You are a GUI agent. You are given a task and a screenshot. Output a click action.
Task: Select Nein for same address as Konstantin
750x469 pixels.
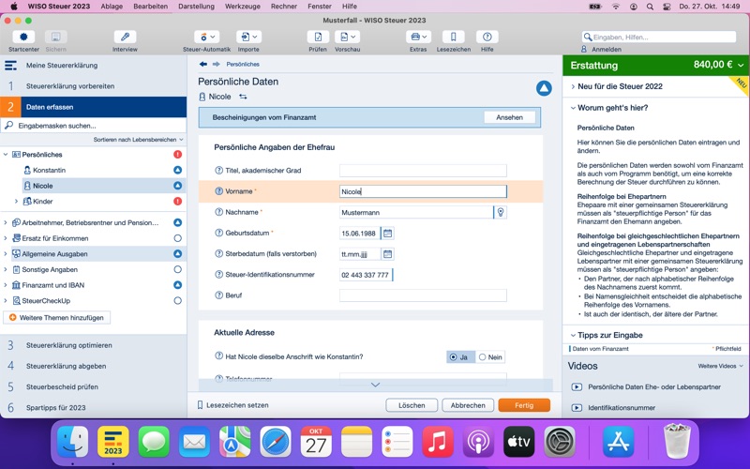(490, 357)
